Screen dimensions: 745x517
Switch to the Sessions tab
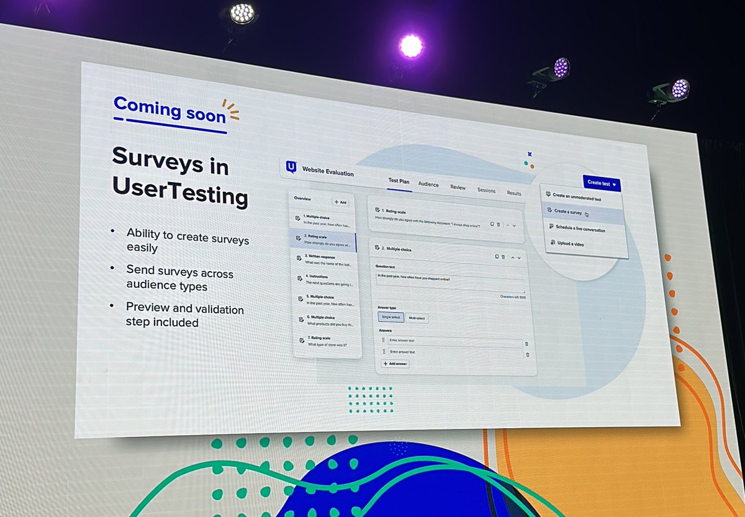(x=486, y=190)
